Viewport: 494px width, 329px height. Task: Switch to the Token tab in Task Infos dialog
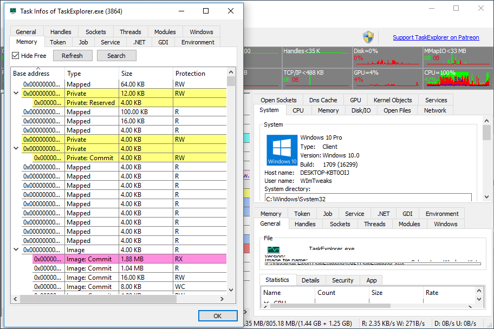58,42
